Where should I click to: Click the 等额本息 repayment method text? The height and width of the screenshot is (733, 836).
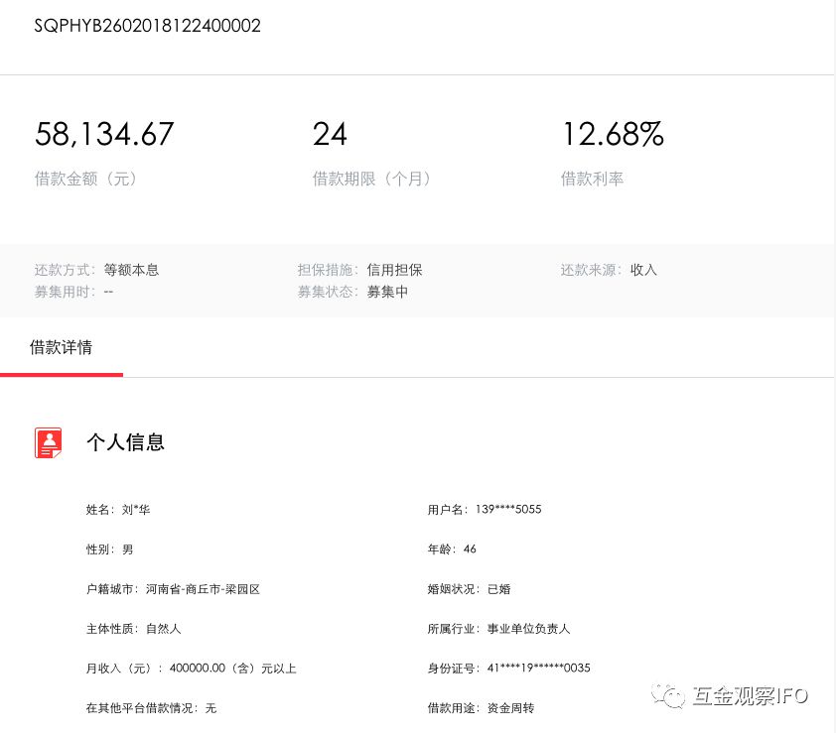[131, 270]
